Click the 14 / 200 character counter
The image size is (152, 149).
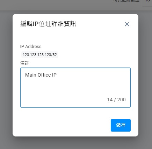tap(116, 100)
